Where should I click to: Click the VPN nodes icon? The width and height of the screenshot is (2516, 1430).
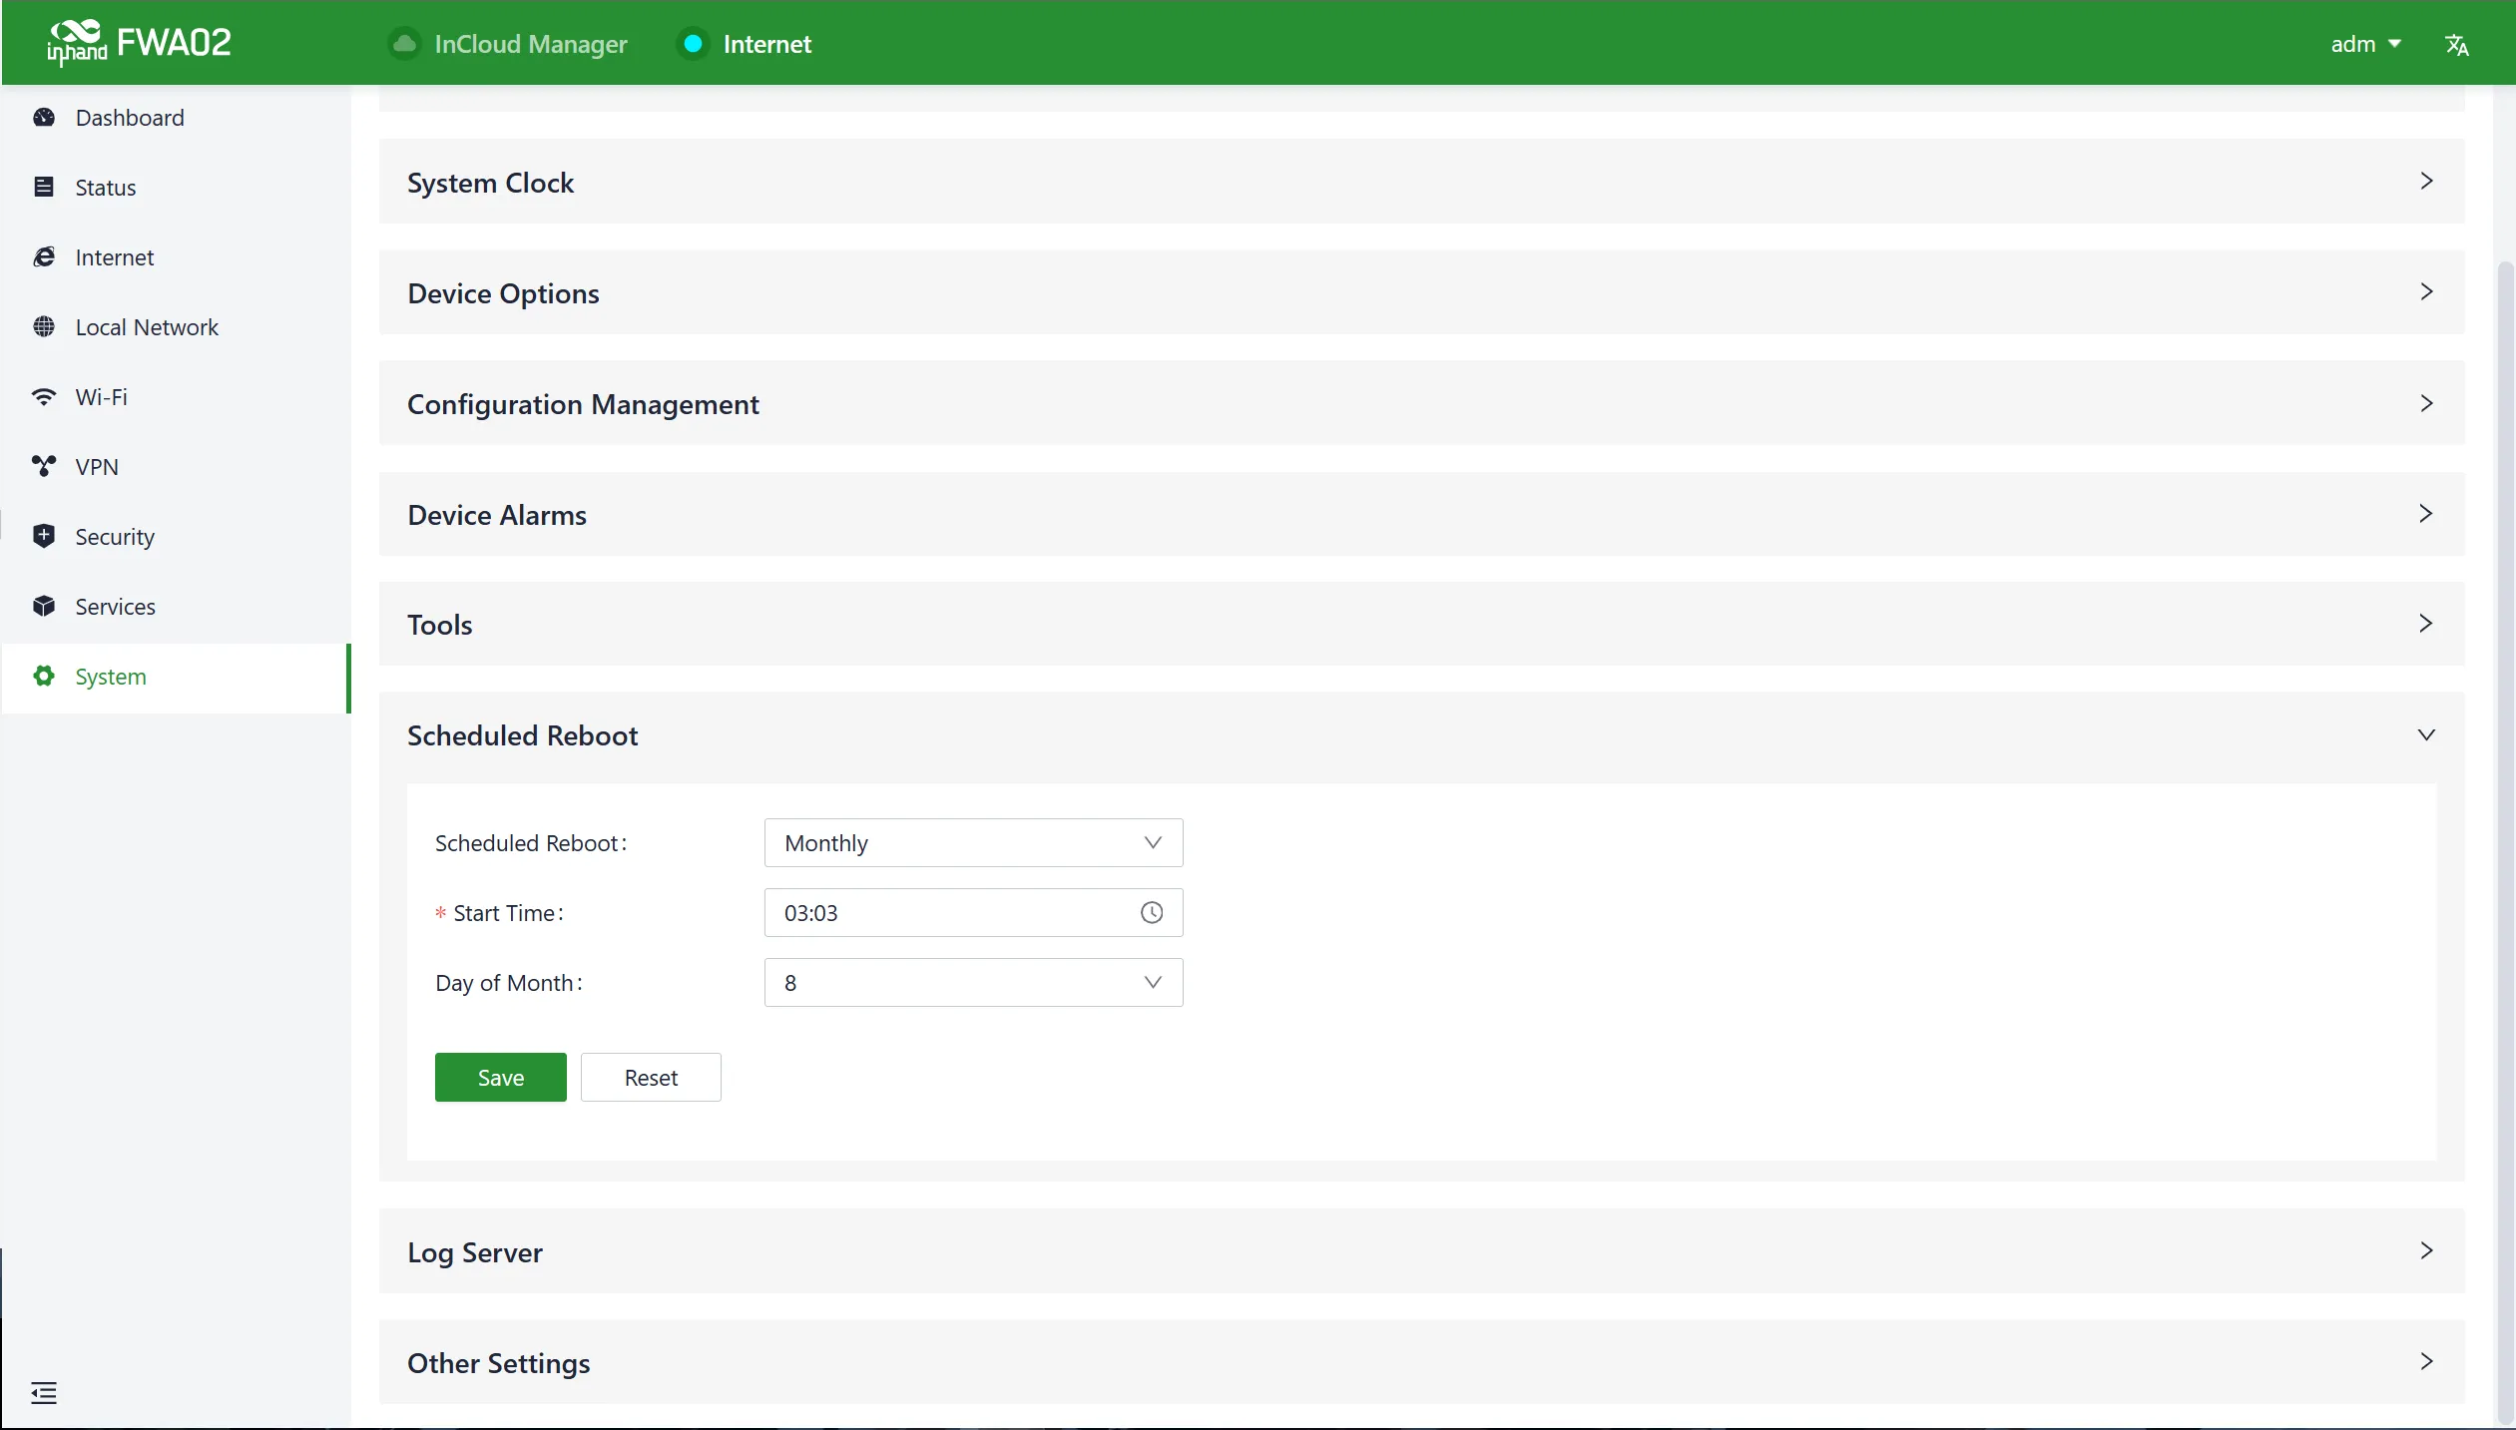[x=44, y=466]
